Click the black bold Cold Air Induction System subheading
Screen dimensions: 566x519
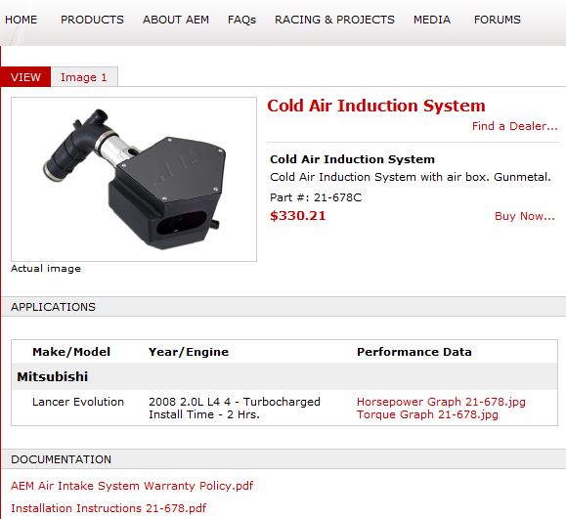click(352, 159)
